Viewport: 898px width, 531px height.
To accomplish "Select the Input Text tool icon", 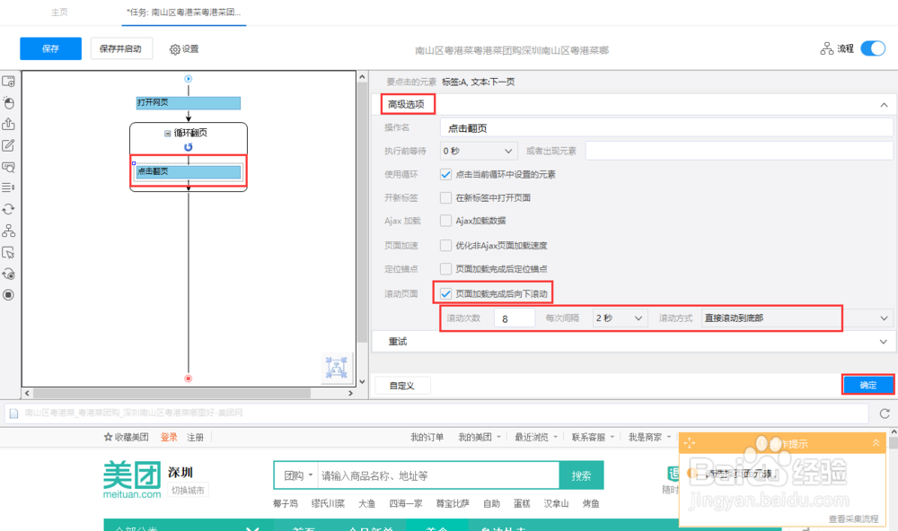I will tap(8, 145).
